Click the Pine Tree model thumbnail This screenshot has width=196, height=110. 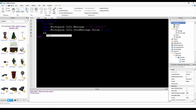click(x=13, y=35)
